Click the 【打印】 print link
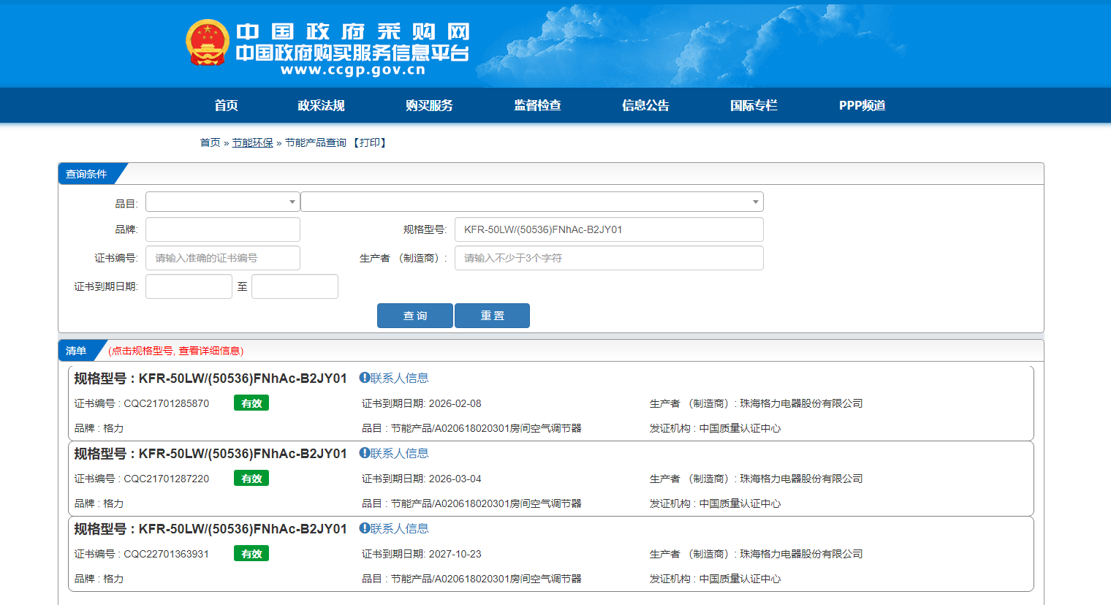Screen dimensions: 1111x605 point(369,142)
